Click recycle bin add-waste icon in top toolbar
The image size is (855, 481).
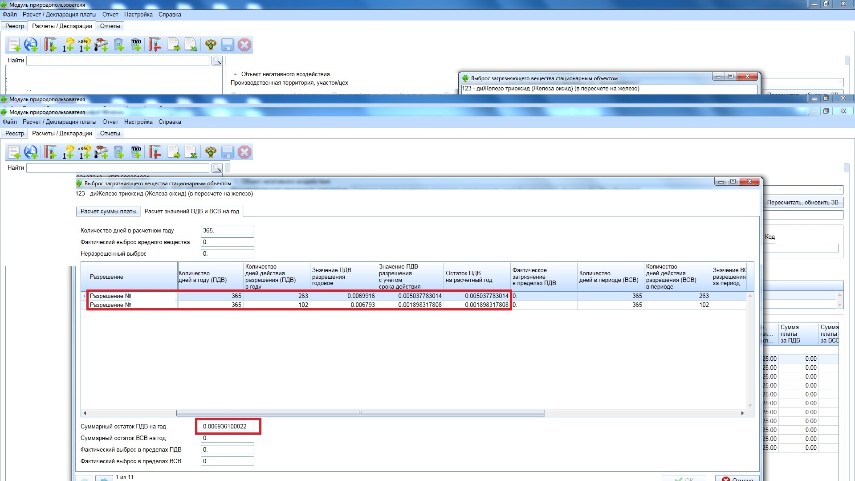pyautogui.click(x=119, y=45)
